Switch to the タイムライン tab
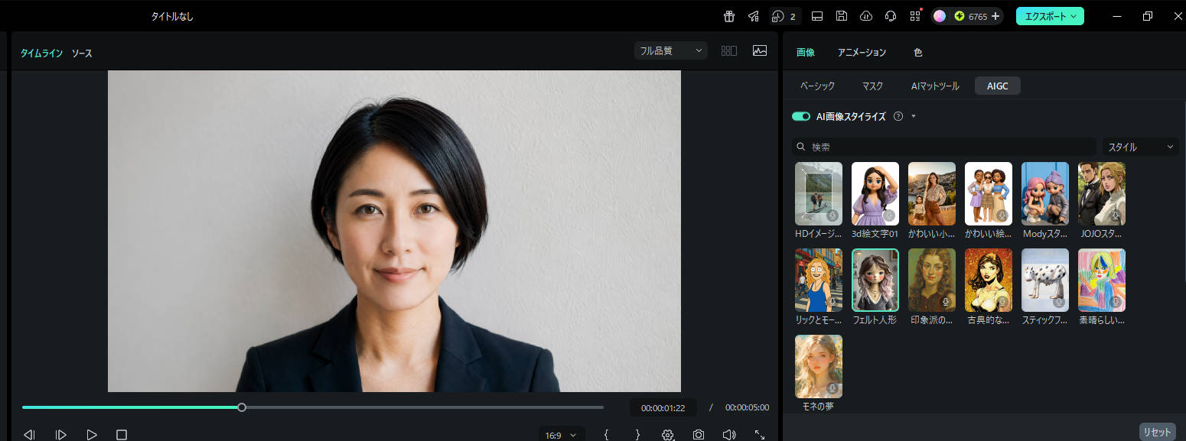 click(41, 54)
